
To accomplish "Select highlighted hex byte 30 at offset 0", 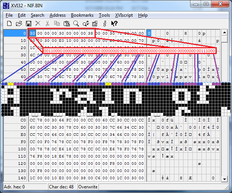I will point(32,33).
